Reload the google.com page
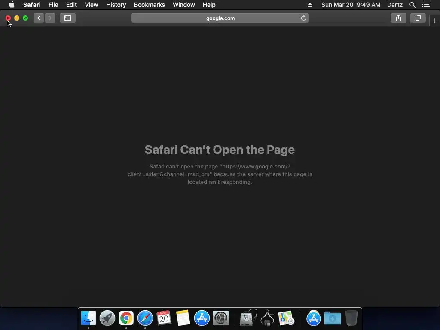The image size is (440, 330). (x=303, y=18)
